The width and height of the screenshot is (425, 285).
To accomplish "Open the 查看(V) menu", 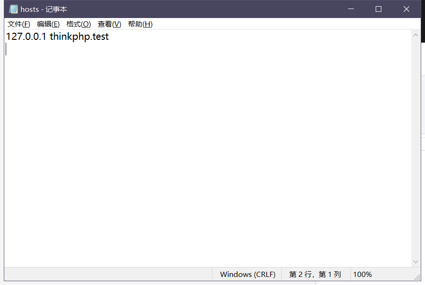I will (x=110, y=24).
